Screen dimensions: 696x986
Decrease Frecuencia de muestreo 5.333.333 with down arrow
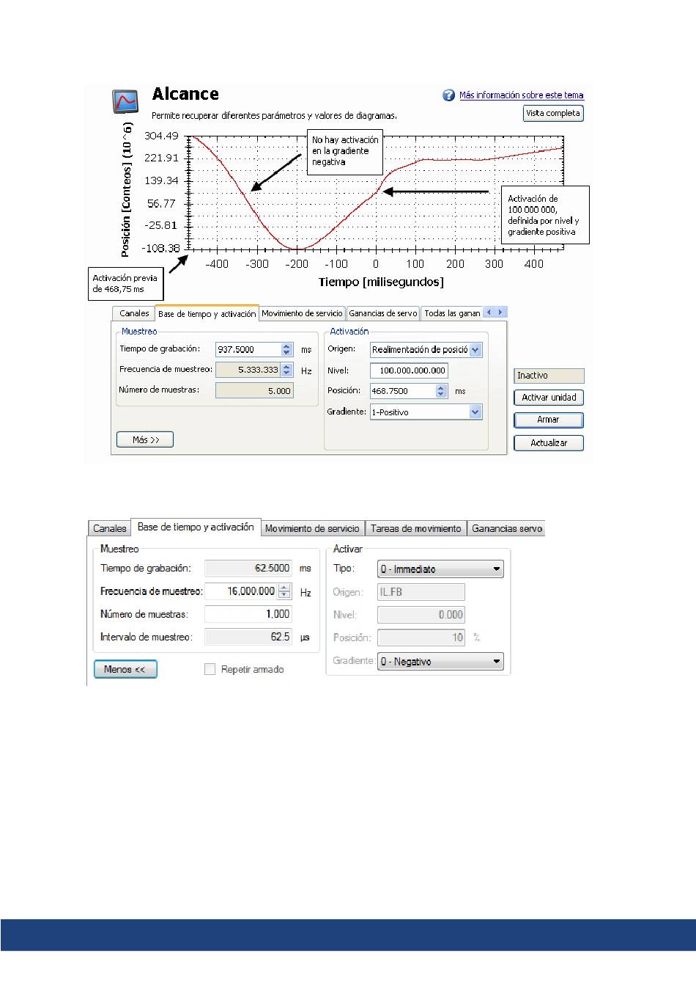point(287,374)
